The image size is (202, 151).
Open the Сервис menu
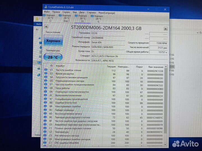coord(66,12)
